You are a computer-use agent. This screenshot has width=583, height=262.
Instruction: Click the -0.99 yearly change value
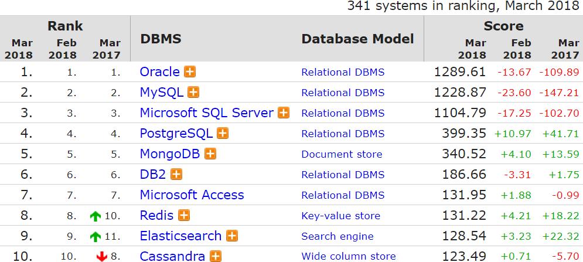pyautogui.click(x=565, y=195)
